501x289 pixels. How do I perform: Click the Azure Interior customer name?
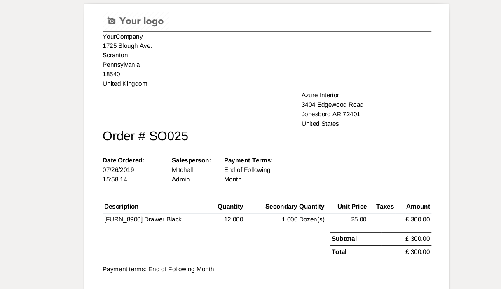pos(320,95)
